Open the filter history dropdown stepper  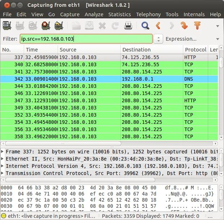(158, 39)
